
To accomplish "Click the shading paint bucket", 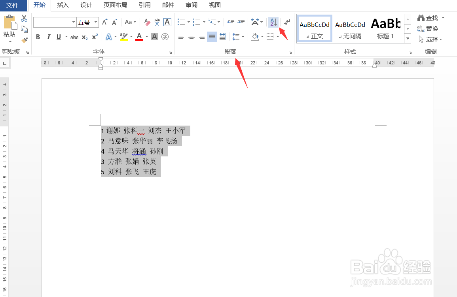I will point(255,37).
